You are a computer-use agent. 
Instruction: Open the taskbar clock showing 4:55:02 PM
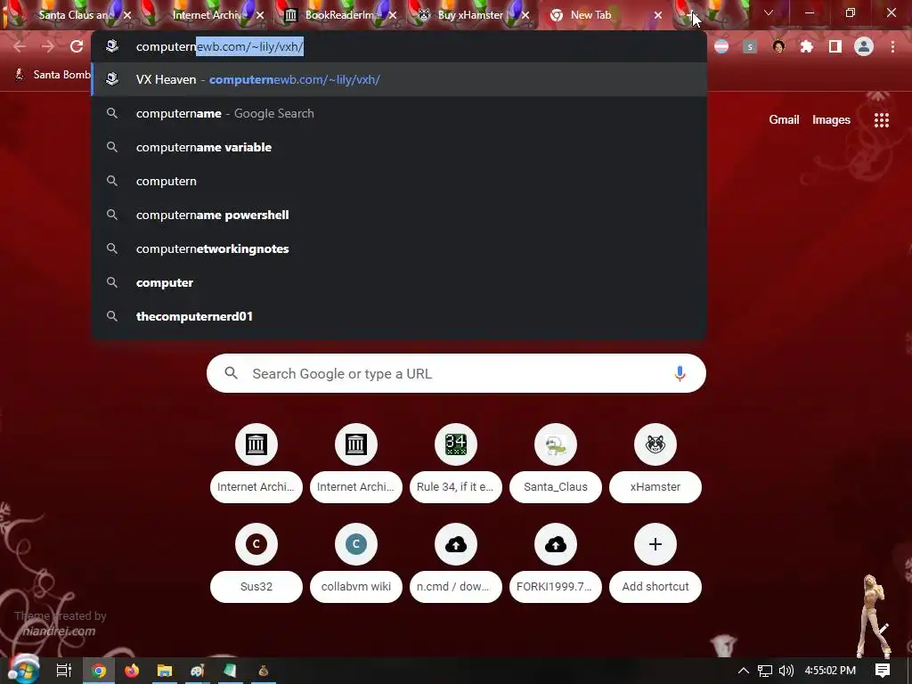830,671
